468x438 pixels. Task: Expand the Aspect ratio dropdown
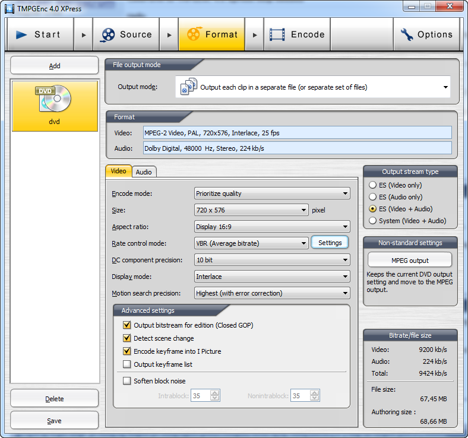(272, 227)
